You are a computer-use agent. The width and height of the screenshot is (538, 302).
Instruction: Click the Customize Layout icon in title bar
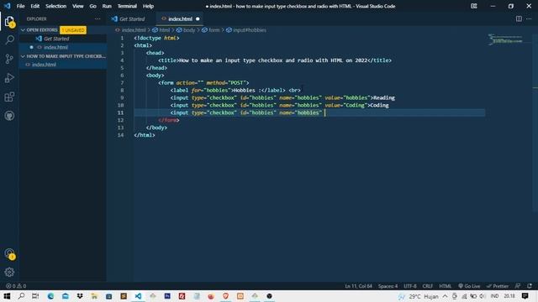click(x=474, y=6)
